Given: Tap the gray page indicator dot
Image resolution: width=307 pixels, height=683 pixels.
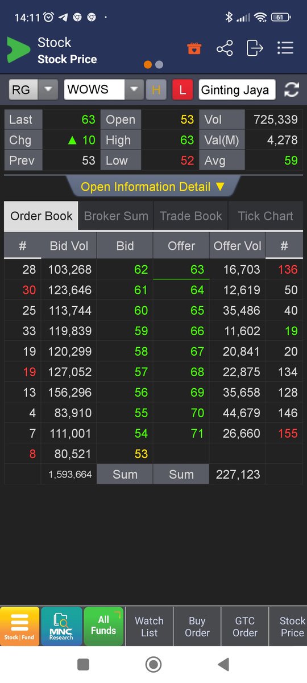Looking at the screenshot, I should pos(159,64).
